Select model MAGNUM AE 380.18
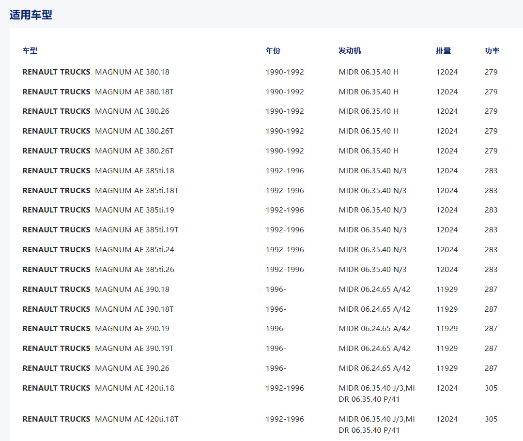The width and height of the screenshot is (523, 441). 132,72
